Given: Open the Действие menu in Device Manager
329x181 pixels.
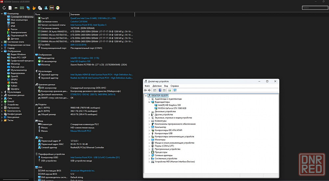Looking at the screenshot, I should (157, 86).
